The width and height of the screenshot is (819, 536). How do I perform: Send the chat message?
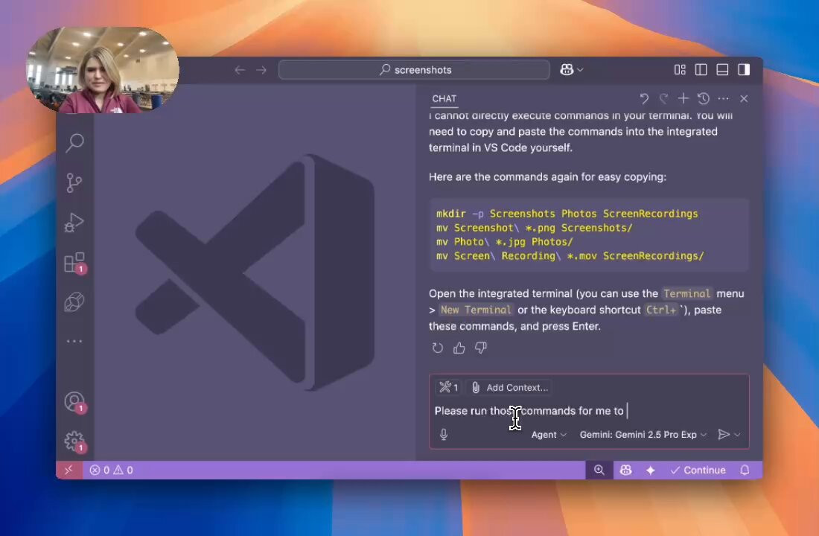click(724, 434)
